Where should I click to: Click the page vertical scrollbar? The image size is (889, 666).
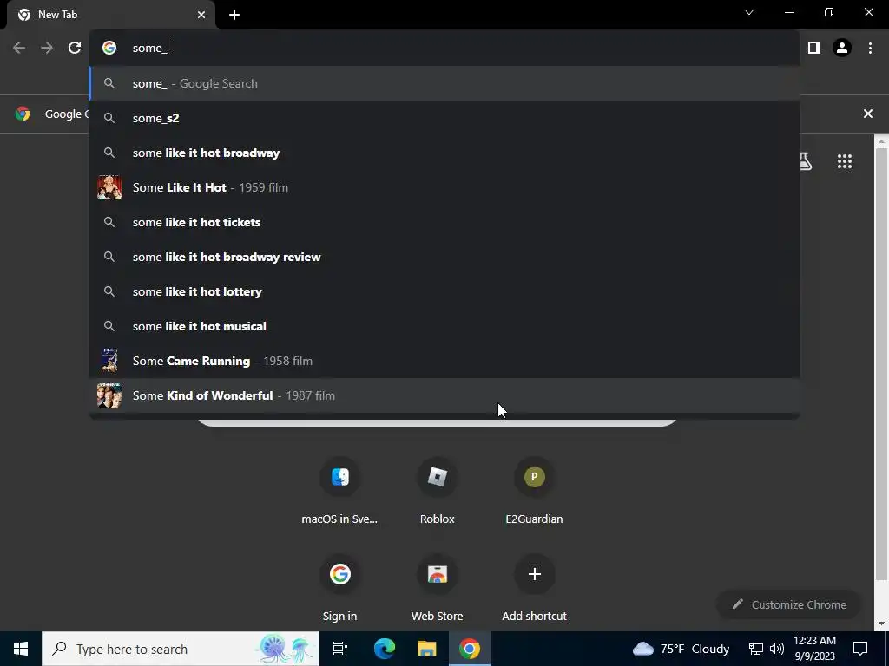(881, 362)
